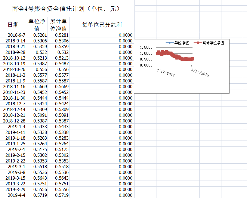Image resolution: width=247 pixels, height=198 pixels.
Task: Click the 0.5000 vertical axis label
Action: coord(146,59)
